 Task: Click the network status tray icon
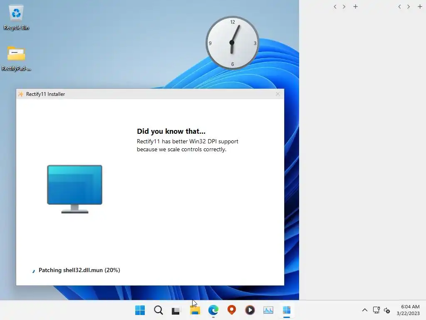pos(376,310)
